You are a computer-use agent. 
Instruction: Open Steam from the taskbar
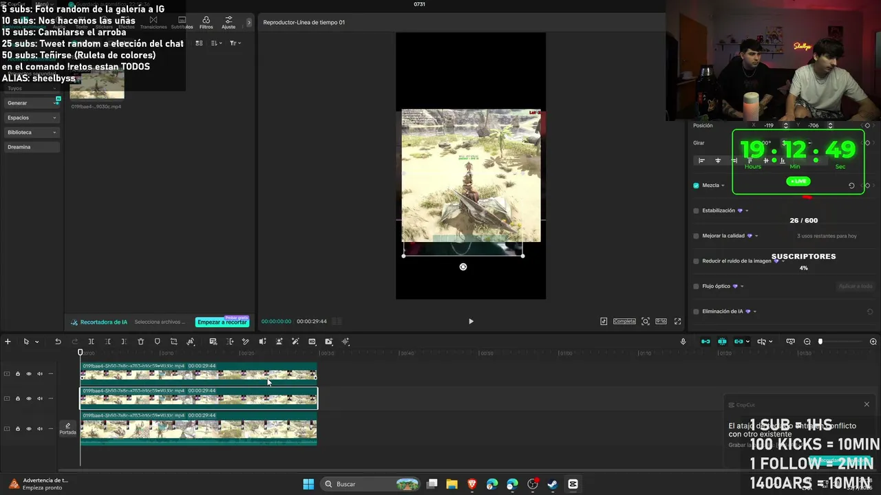(553, 484)
